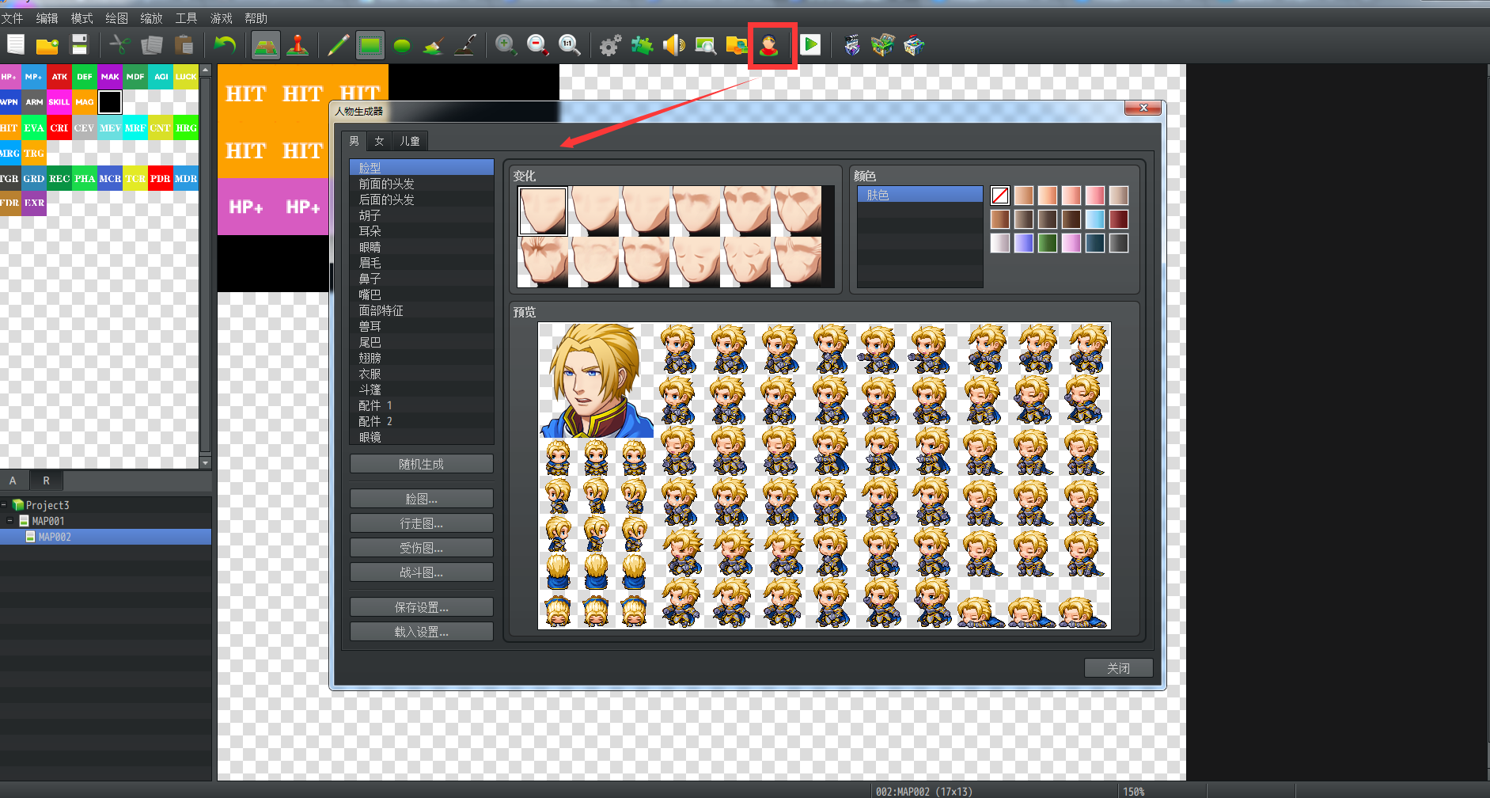Open the Database gears icon
The height and width of the screenshot is (798, 1490).
click(610, 45)
